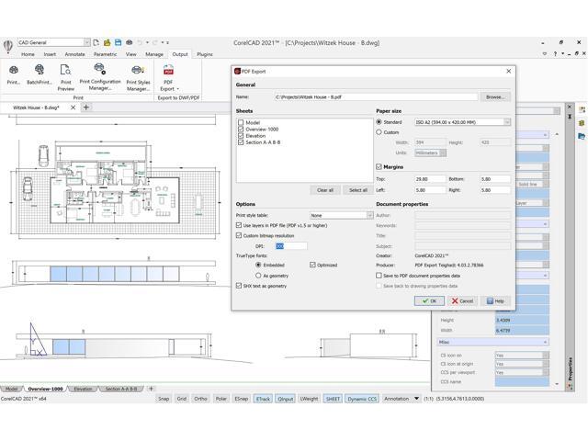Toggle SHX text as geometry

tap(239, 286)
